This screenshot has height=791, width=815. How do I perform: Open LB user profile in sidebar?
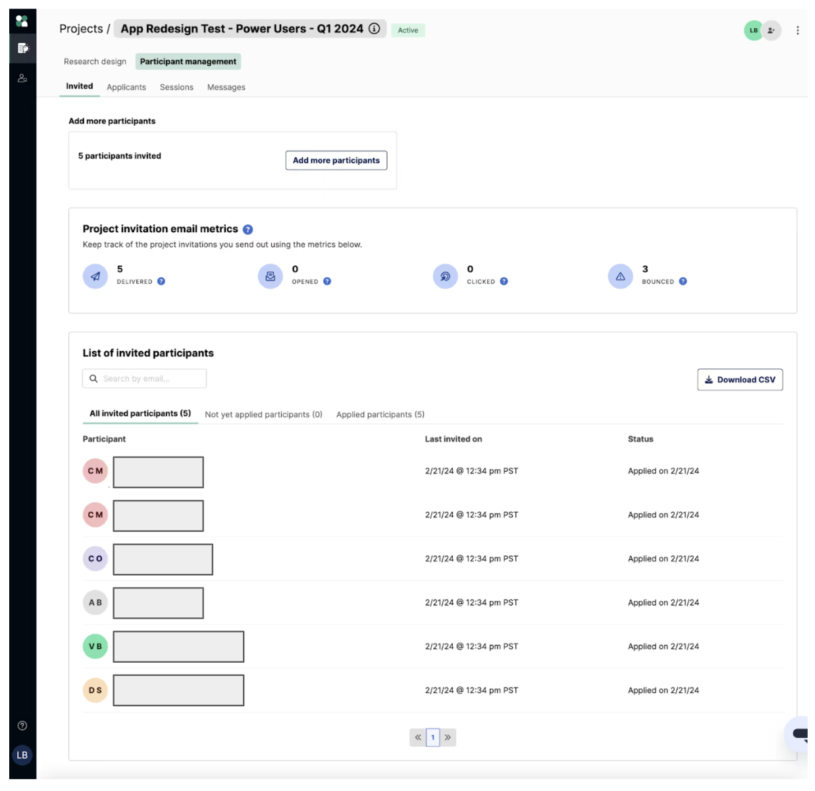(x=22, y=755)
